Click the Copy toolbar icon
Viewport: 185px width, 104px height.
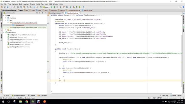pyautogui.click(x=21, y=7)
